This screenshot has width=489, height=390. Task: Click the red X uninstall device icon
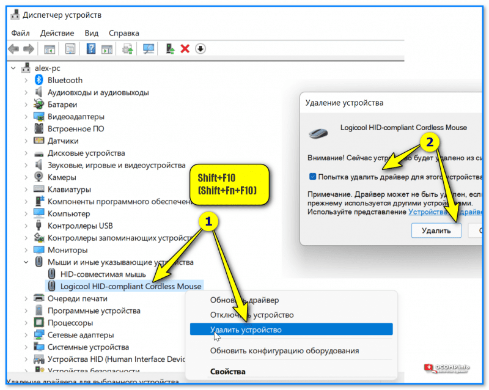pos(185,49)
